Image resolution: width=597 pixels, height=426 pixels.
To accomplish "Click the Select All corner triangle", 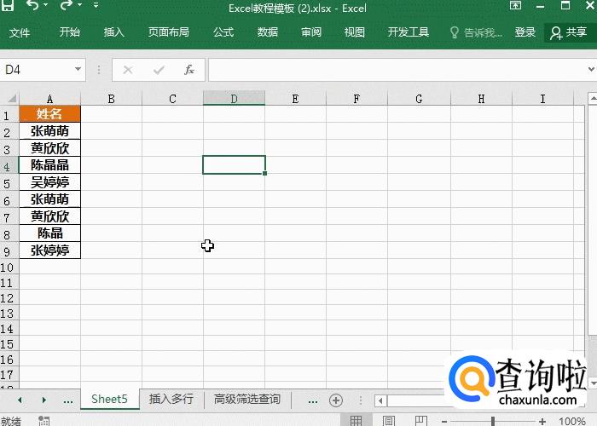I will pos(11,99).
